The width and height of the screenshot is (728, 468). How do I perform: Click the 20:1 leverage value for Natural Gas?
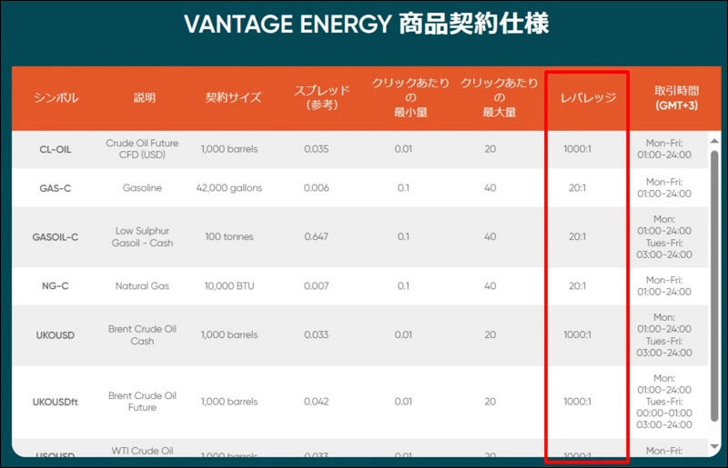577,286
